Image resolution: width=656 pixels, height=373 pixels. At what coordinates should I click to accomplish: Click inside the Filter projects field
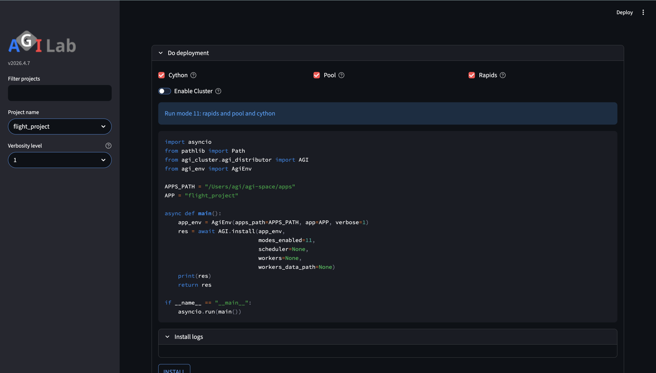[x=59, y=93]
